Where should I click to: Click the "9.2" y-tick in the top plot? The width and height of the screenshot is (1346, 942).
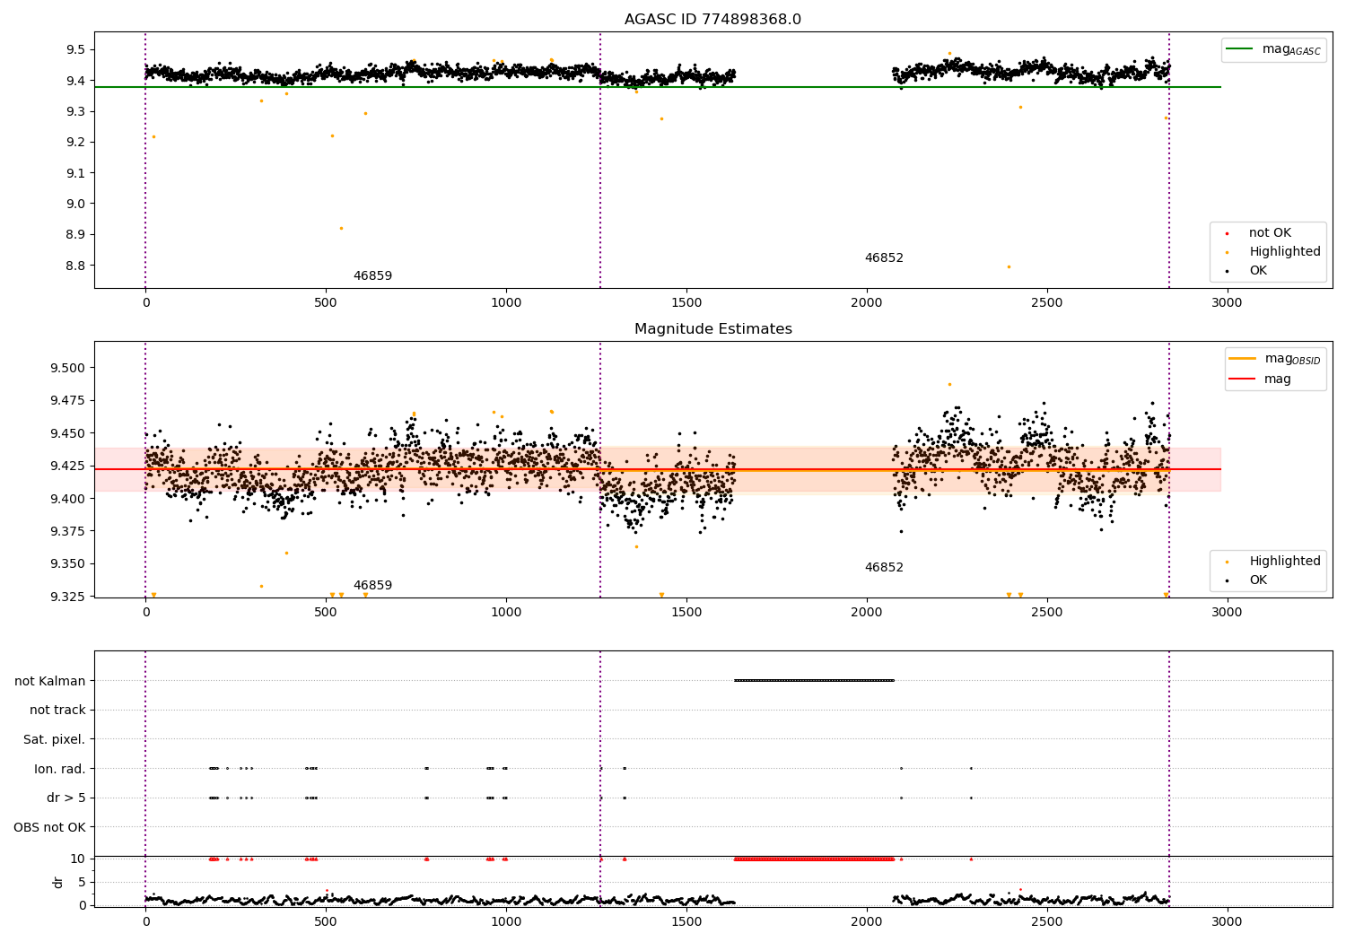tap(77, 143)
